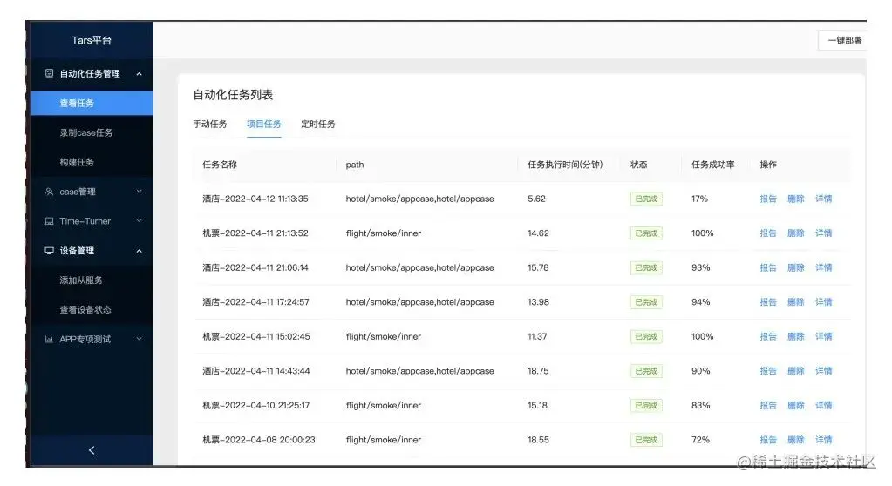Click 删除 for 机票-2022-04-10 21:25:17

point(796,405)
